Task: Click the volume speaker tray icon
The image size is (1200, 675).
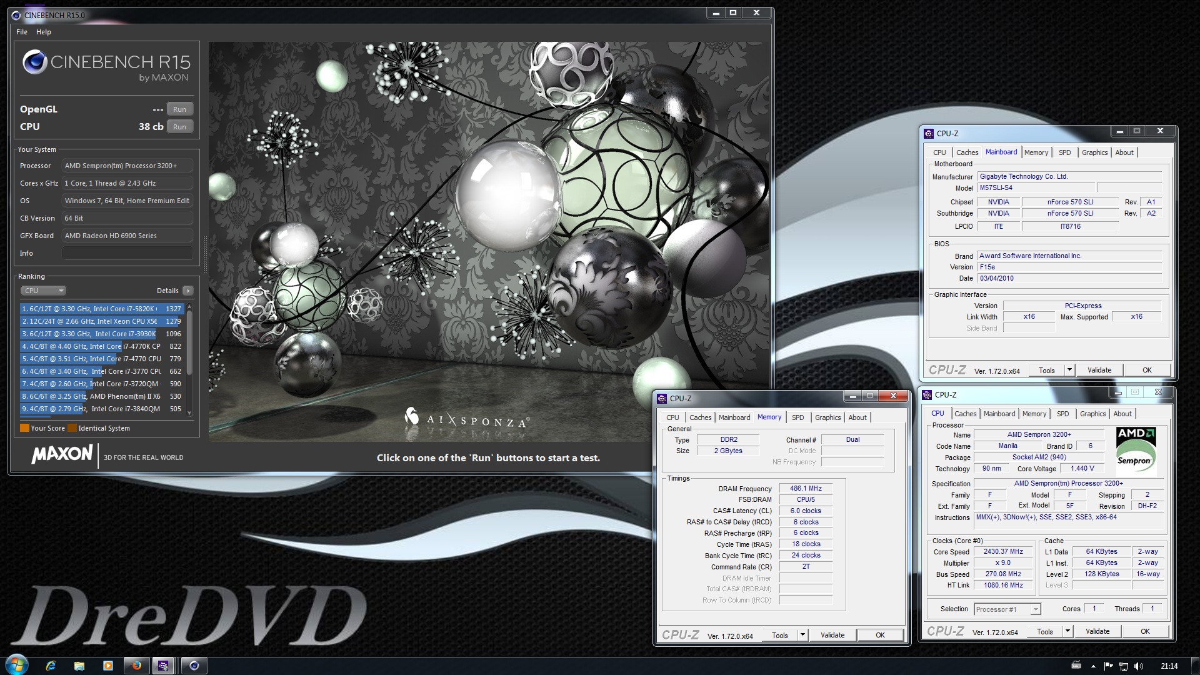Action: [x=1138, y=666]
